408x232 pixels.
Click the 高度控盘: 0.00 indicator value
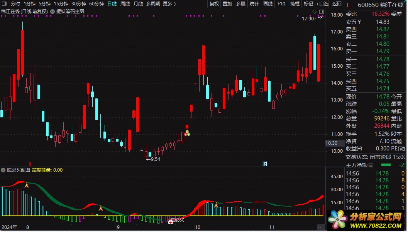pyautogui.click(x=47, y=170)
